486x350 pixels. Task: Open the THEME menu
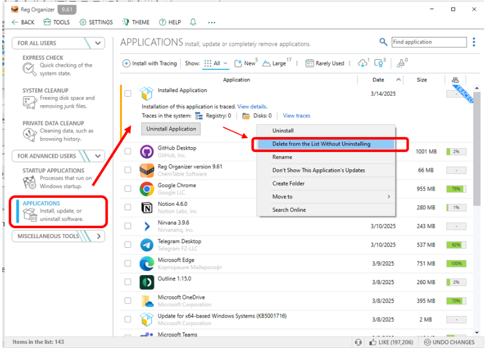(x=135, y=22)
